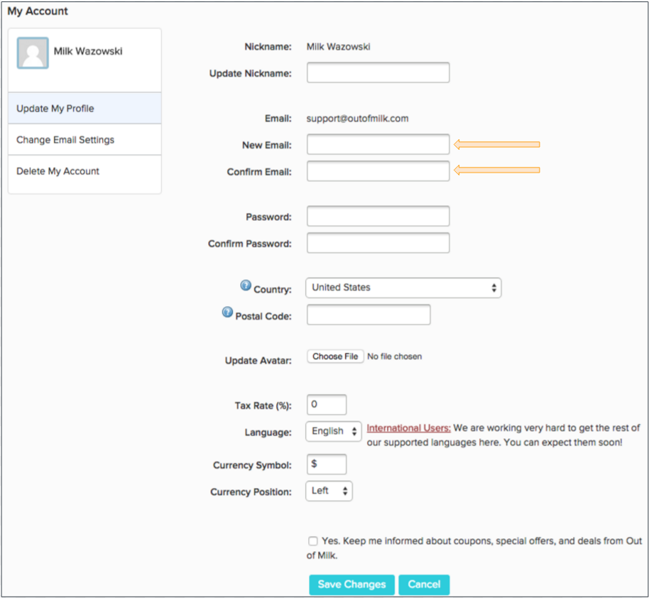Click the Milk Wazowski avatar picture
The width and height of the screenshot is (649, 598).
(x=33, y=53)
